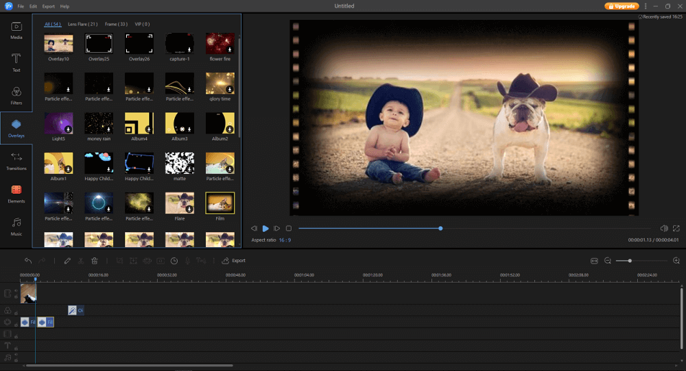Open the Media panel in the sidebar
686x371 pixels.
point(16,29)
